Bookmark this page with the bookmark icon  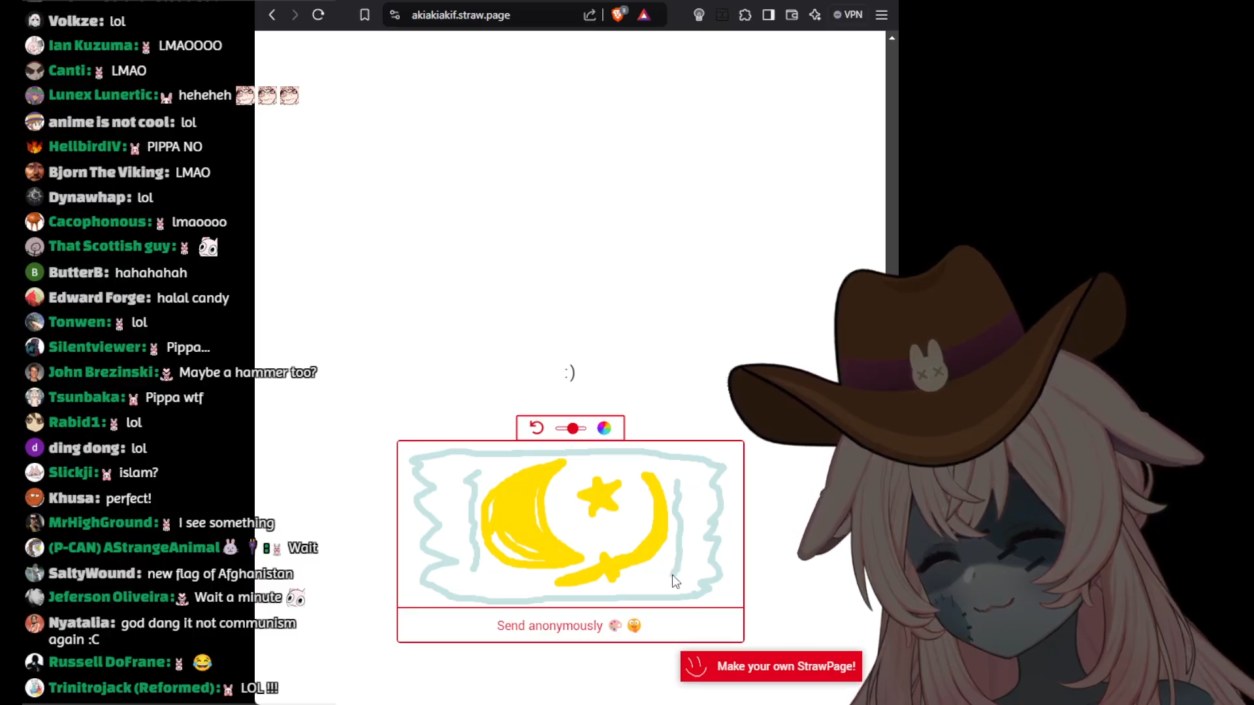point(364,14)
